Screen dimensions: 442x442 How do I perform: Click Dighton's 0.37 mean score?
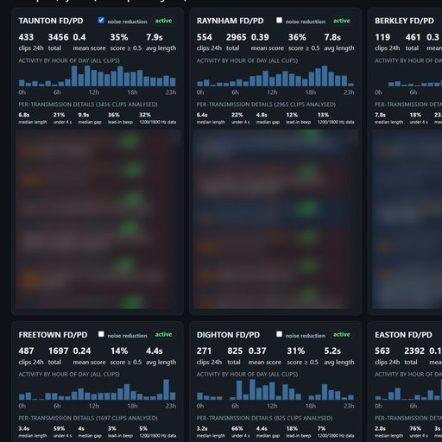257,351
